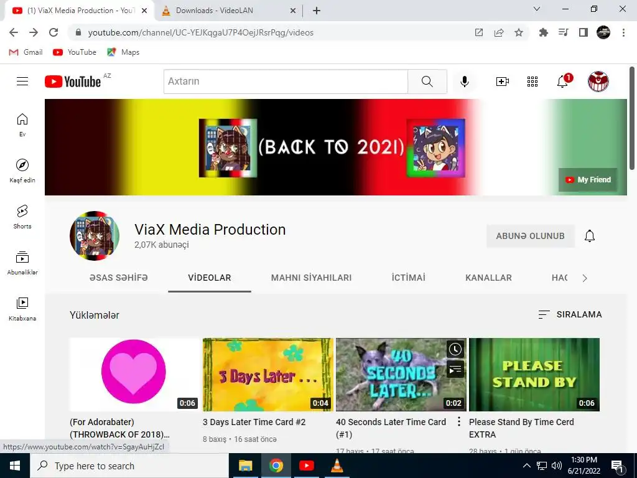Open Chrome three-dot menu
This screenshot has width=637, height=478.
(623, 32)
